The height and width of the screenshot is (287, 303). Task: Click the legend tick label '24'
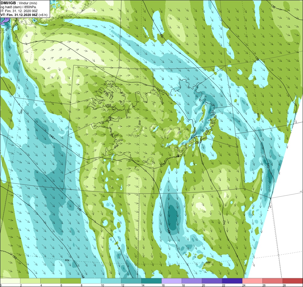[x=244, y=285]
